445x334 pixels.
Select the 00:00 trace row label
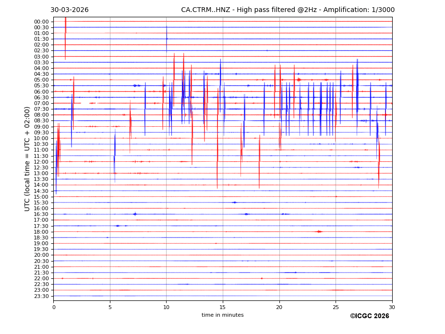(x=41, y=22)
